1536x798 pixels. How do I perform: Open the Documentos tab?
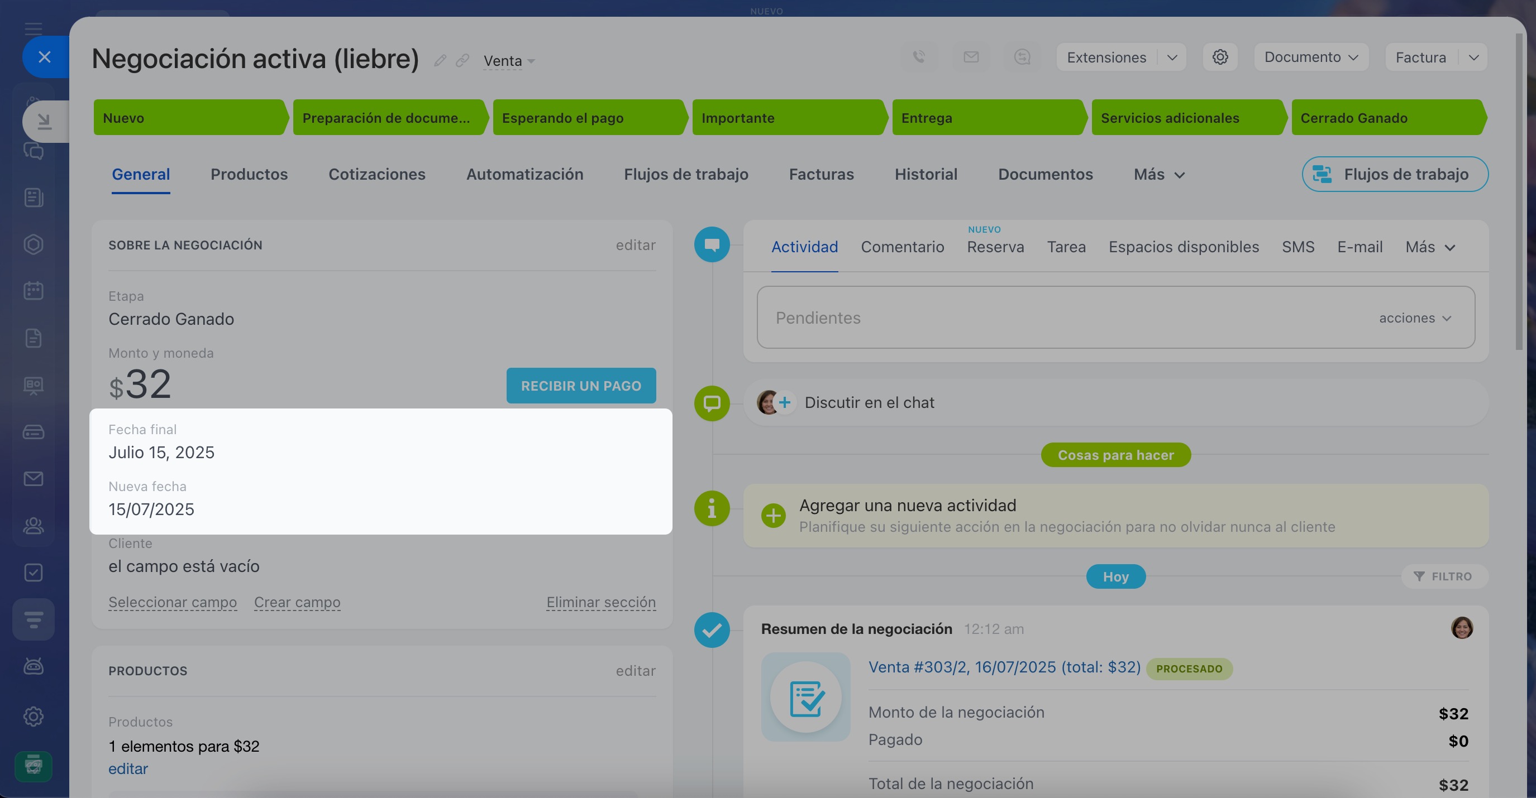[x=1046, y=175]
